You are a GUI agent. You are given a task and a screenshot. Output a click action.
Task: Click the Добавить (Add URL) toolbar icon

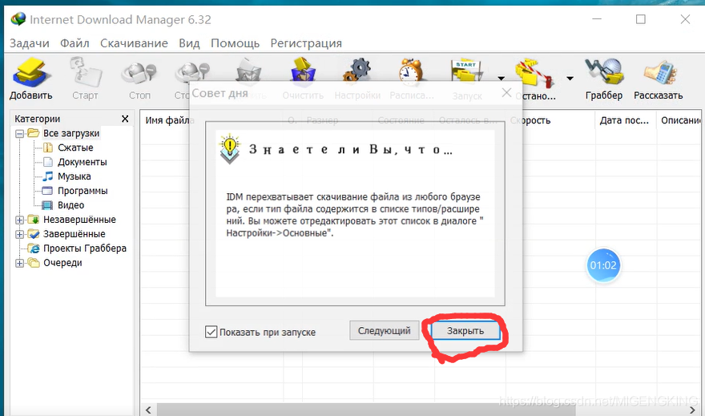[x=30, y=72]
